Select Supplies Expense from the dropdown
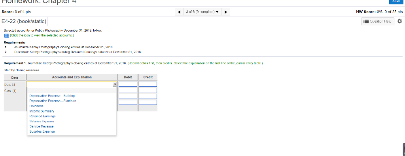 pyautogui.click(x=42, y=131)
